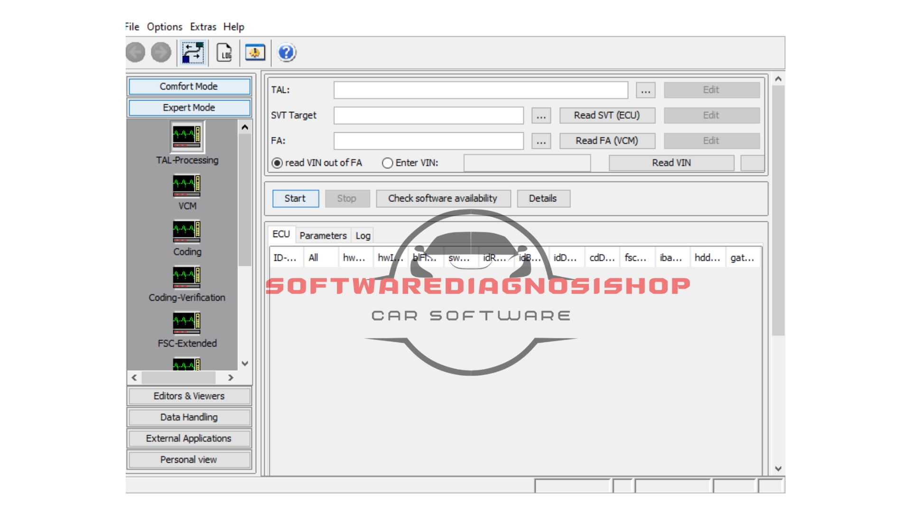Viewport: 911px width, 512px height.
Task: Open the Options menu
Action: coord(165,27)
